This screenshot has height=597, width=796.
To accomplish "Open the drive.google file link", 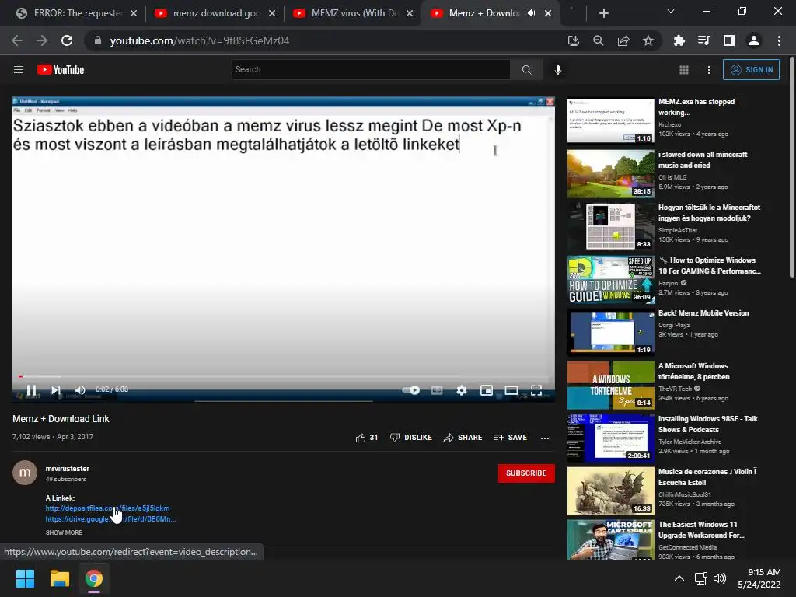I will [x=110, y=519].
